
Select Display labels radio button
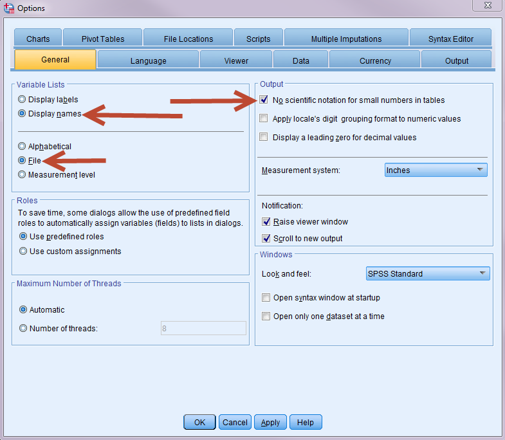23,100
